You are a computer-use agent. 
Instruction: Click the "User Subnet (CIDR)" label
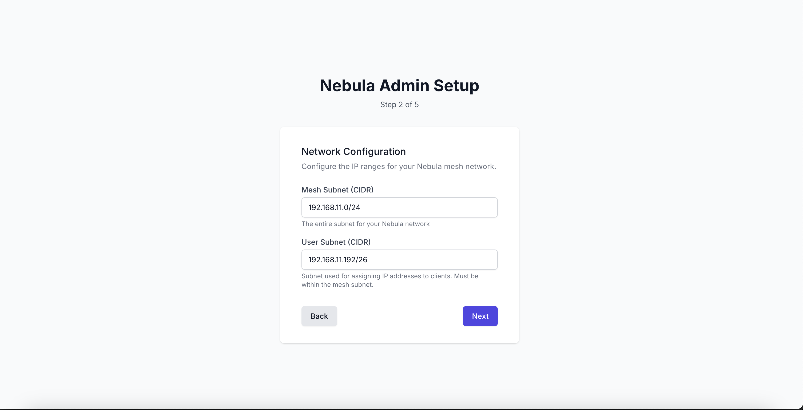tap(336, 242)
